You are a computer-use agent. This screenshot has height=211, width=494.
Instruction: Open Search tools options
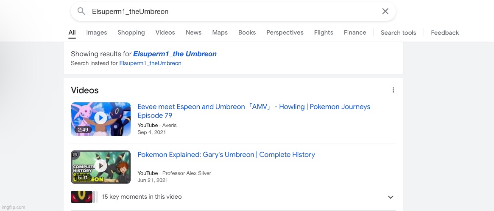pyautogui.click(x=398, y=33)
